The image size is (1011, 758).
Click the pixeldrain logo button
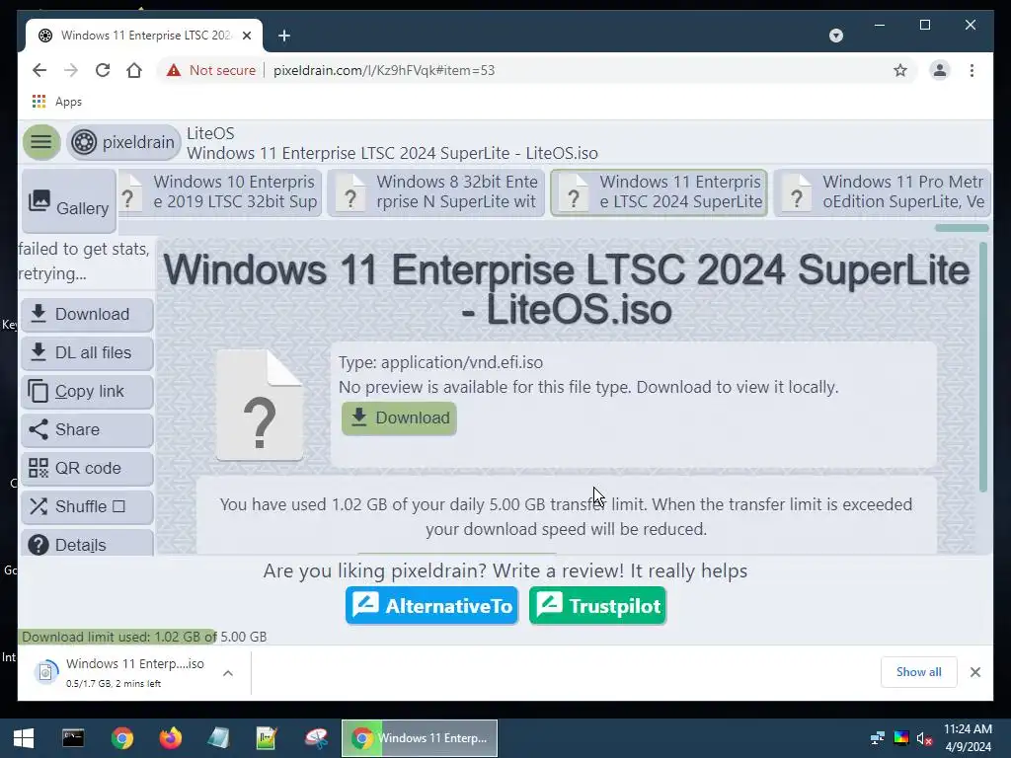(123, 142)
